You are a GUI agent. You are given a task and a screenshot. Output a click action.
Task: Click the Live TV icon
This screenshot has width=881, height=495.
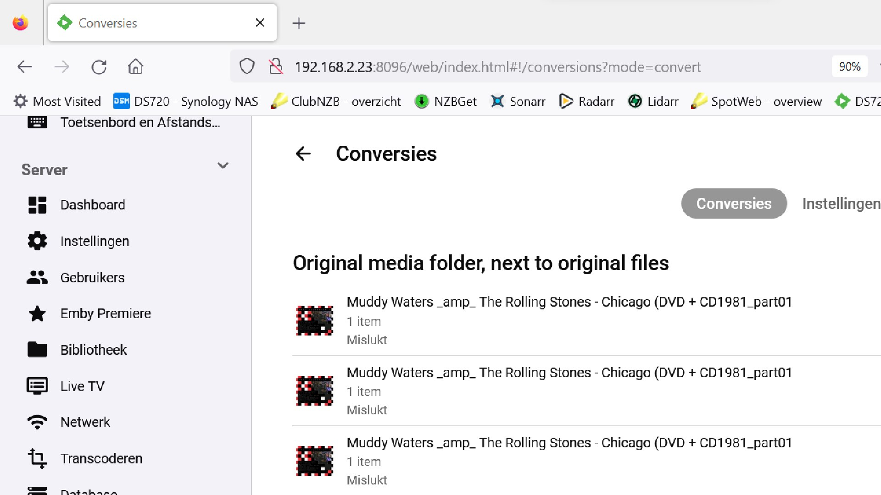click(37, 386)
